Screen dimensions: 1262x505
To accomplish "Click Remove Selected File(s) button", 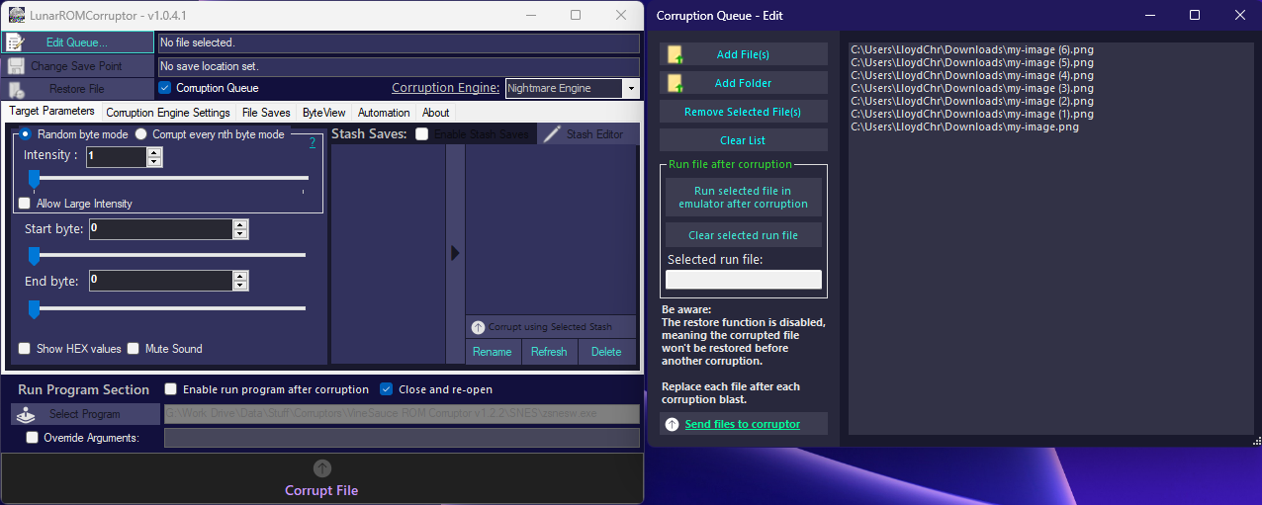I will 744,112.
